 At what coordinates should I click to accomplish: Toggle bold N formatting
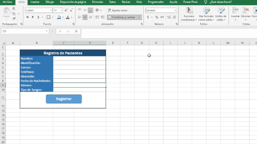click(28, 17)
